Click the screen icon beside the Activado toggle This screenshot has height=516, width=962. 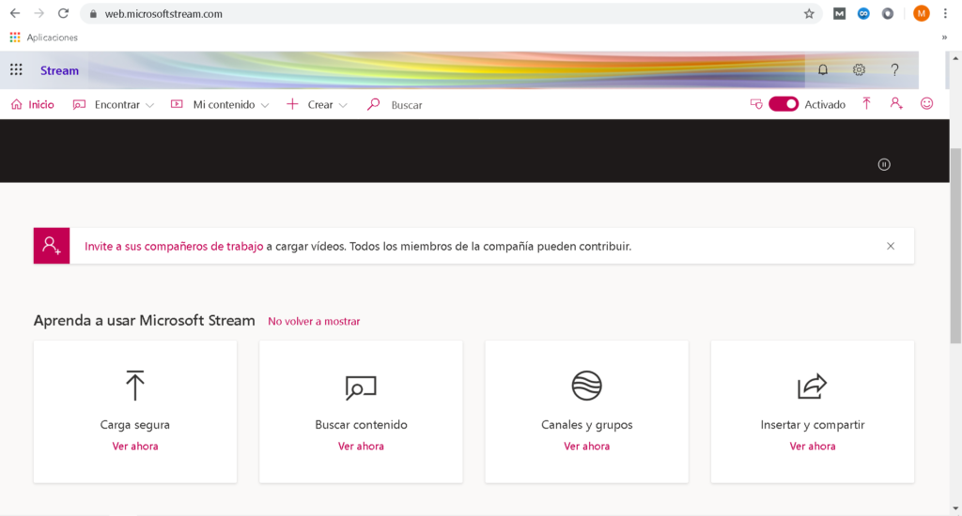click(x=756, y=104)
